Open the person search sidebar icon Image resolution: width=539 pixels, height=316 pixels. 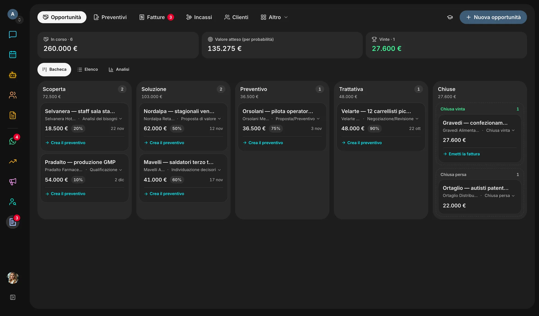pos(13,202)
